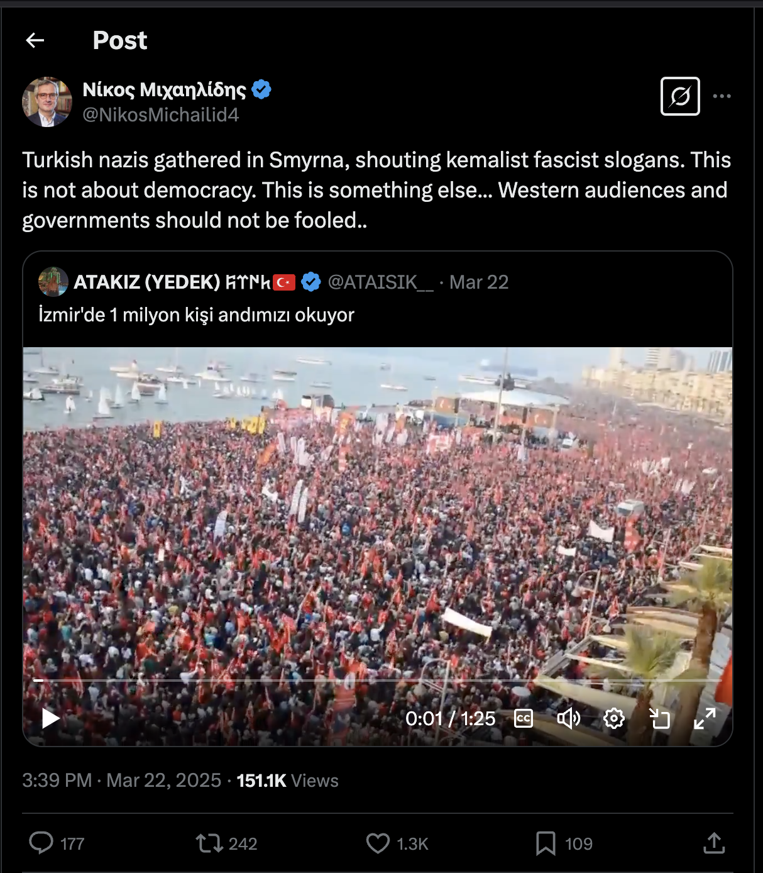
Task: Share the post via share icon
Action: pos(714,843)
